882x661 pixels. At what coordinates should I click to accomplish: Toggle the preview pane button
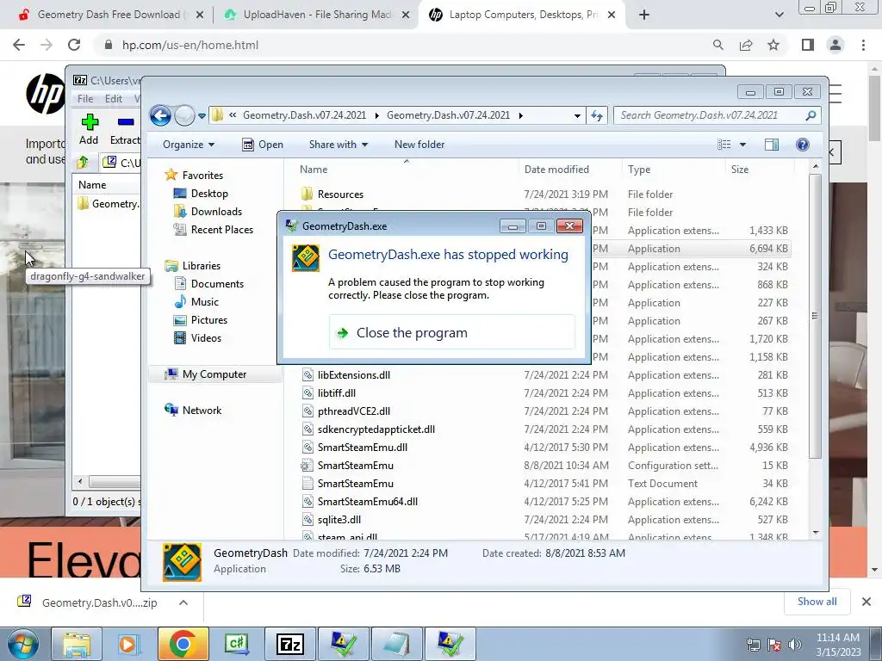pyautogui.click(x=772, y=145)
